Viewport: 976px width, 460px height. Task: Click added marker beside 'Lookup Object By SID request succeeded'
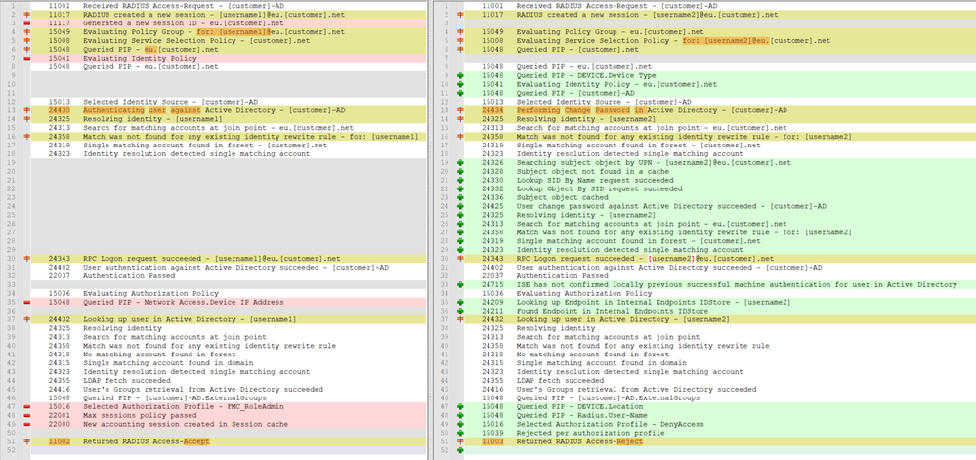coord(460,188)
